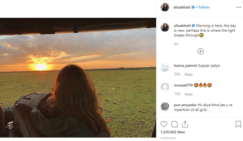Open aliaabhatt profile picture in header

coord(165,7)
